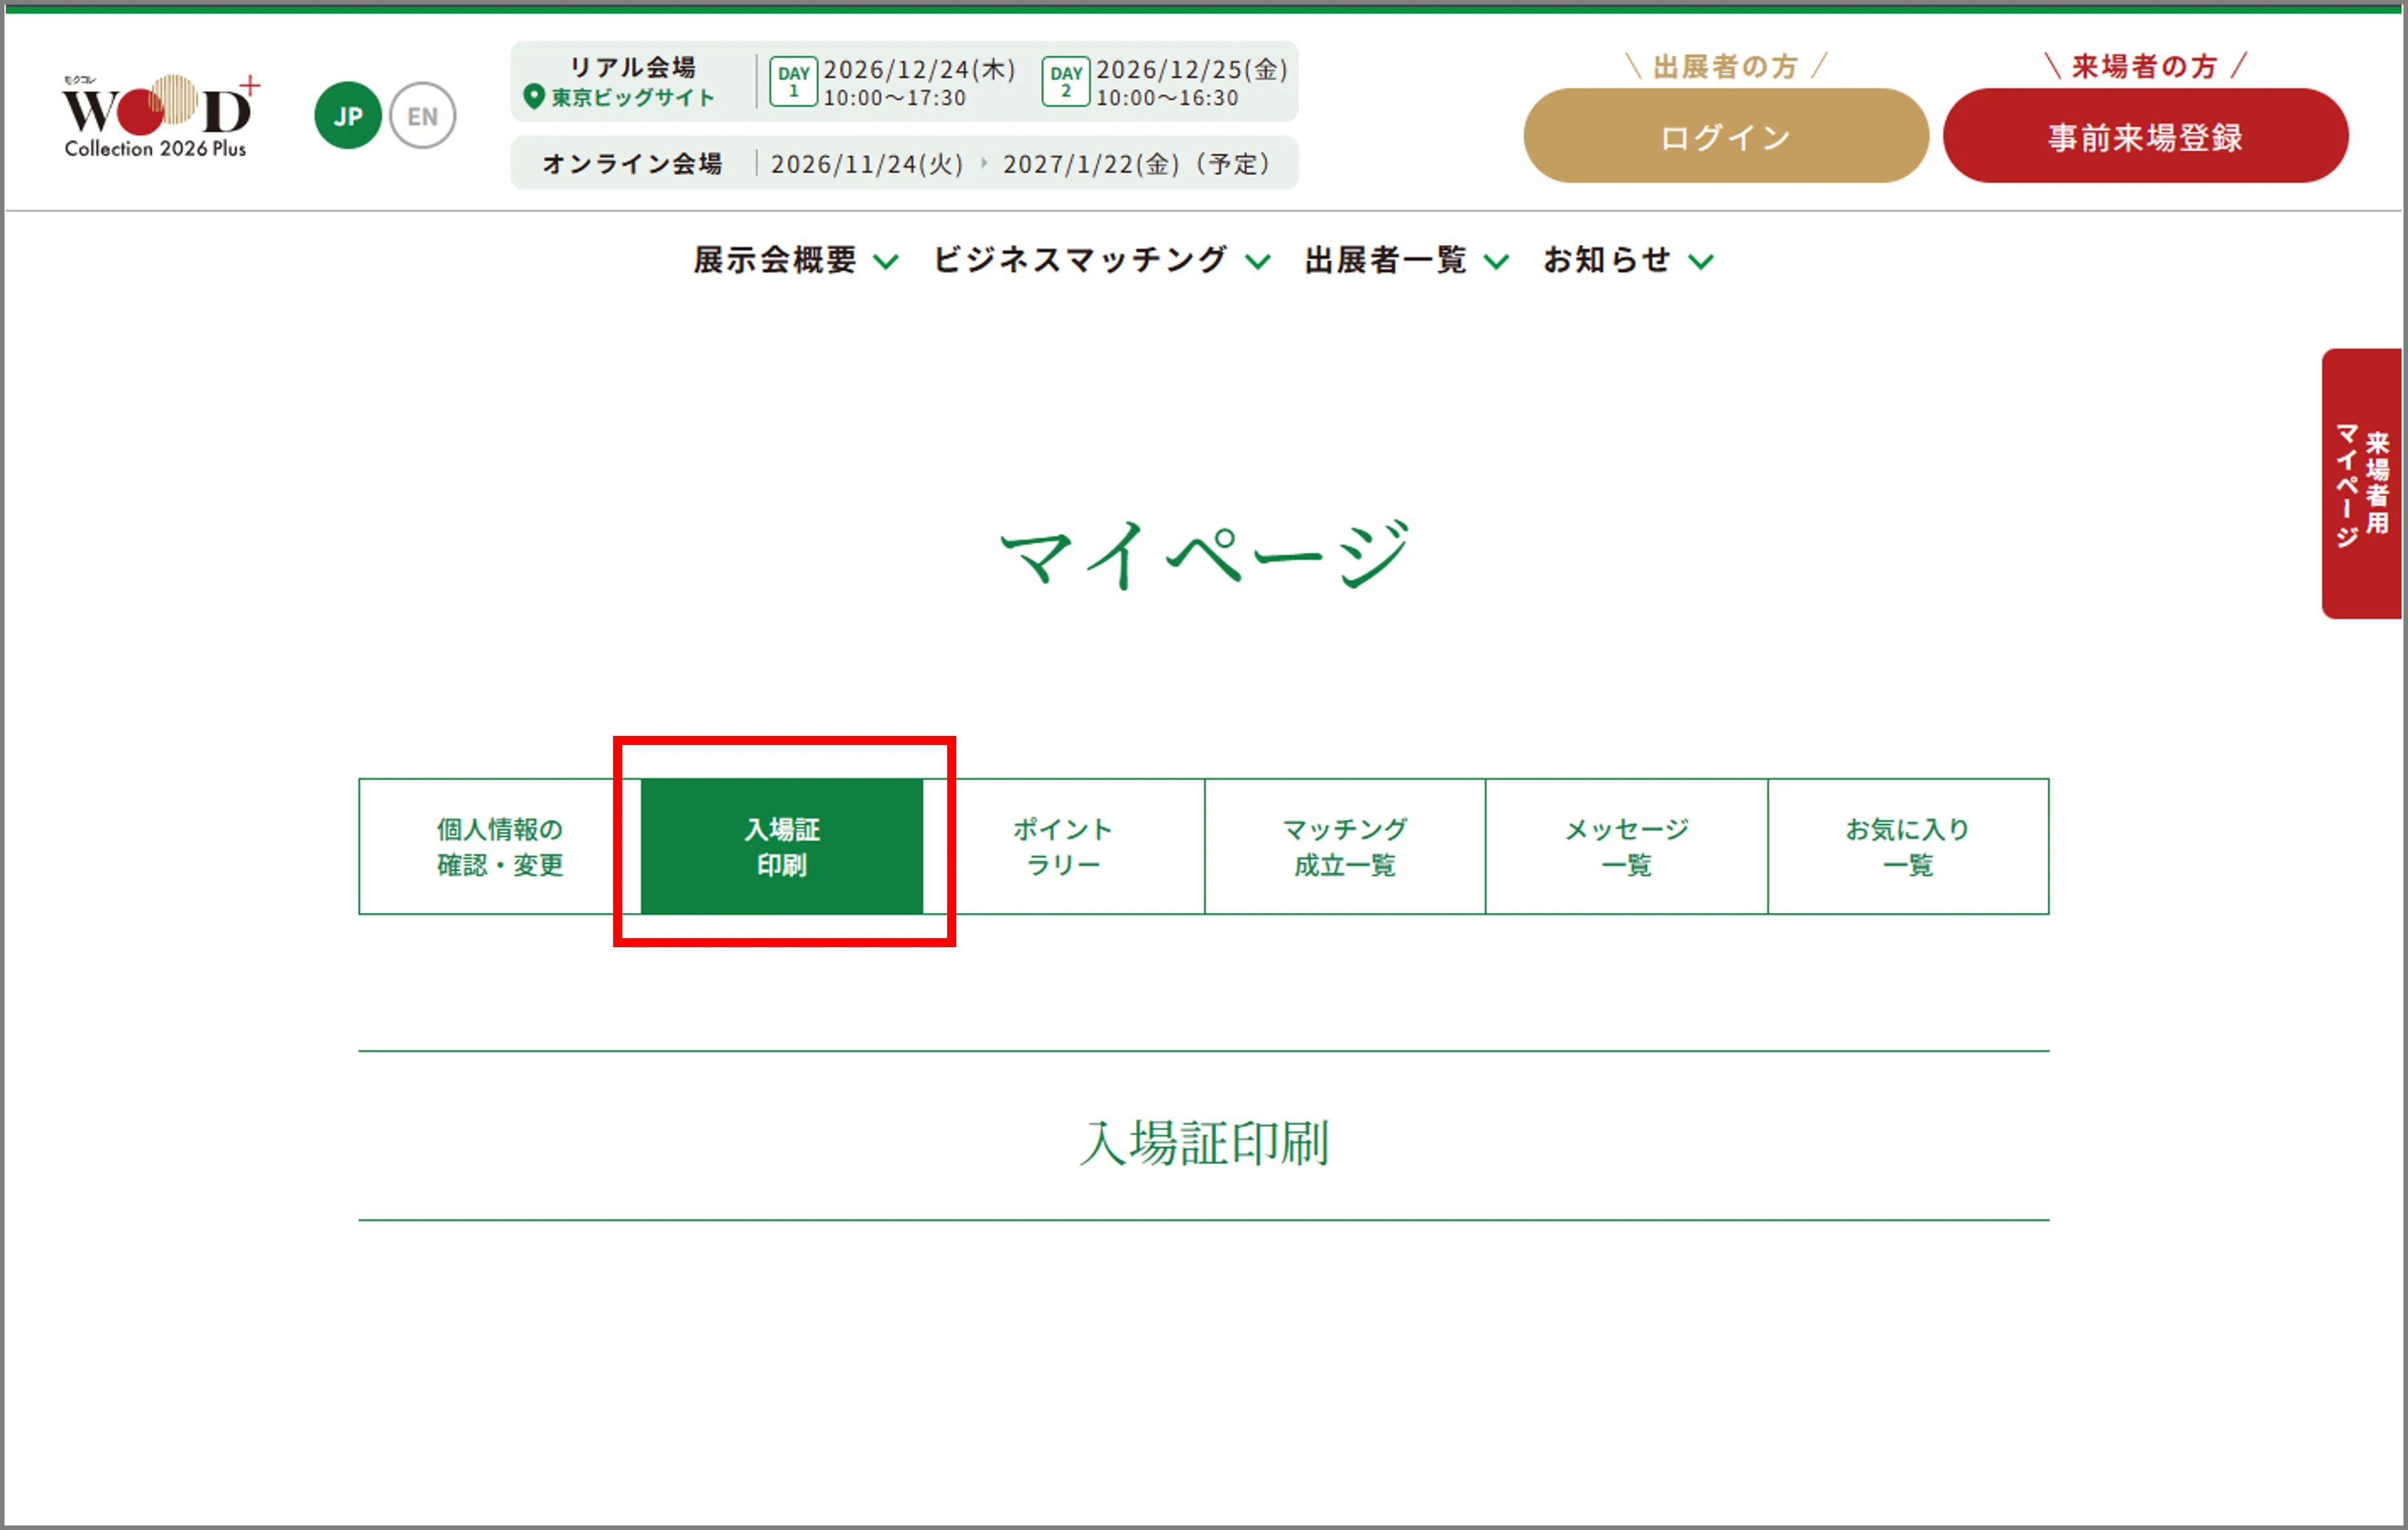2408x1530 pixels.
Task: Switch language to EN
Action: coord(422,116)
